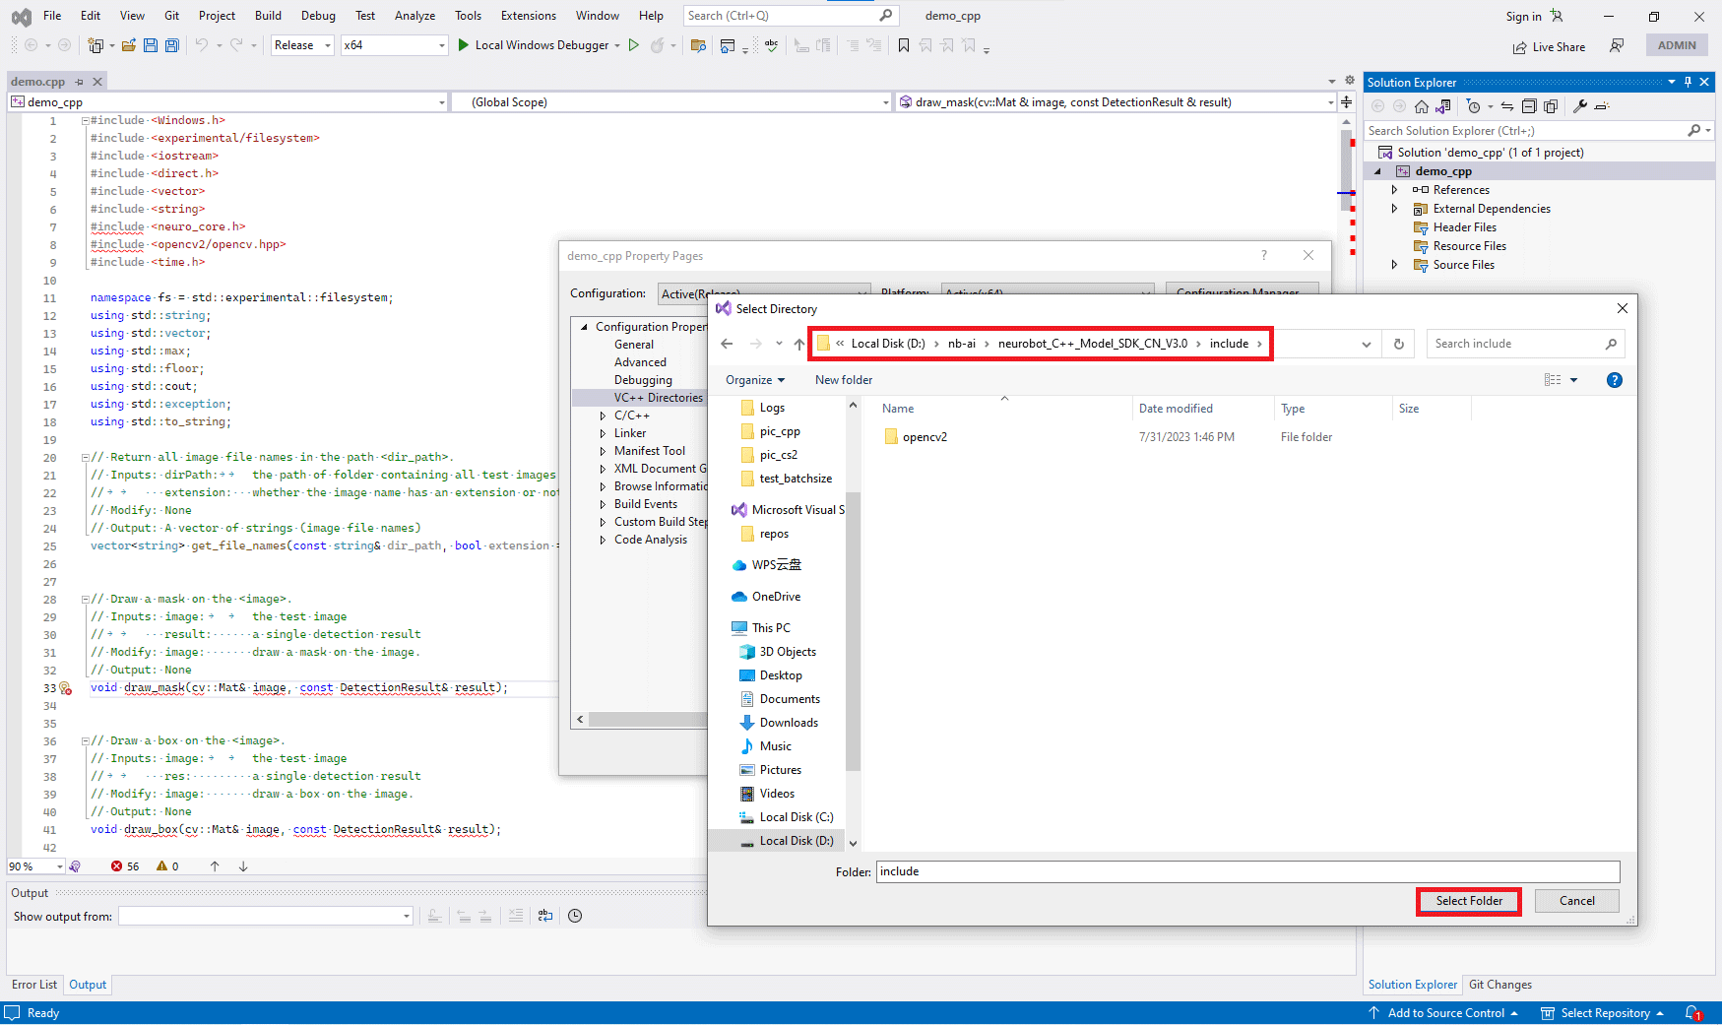Image resolution: width=1722 pixels, height=1025 pixels.
Task: Open the Organize dropdown menu
Action: [755, 380]
